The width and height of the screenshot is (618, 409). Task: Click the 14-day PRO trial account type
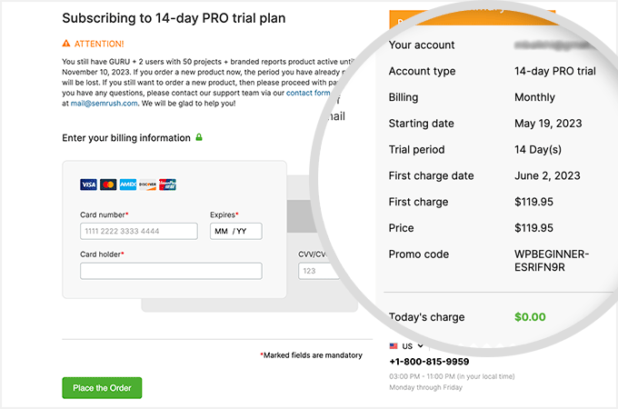click(556, 71)
